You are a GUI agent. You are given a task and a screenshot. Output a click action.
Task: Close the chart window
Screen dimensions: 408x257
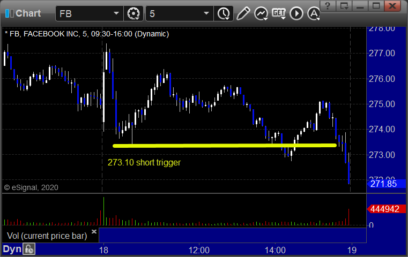pos(392,6)
